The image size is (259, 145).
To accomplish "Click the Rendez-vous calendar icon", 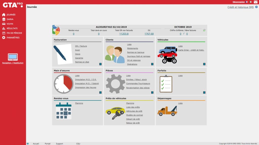I will (63, 112).
